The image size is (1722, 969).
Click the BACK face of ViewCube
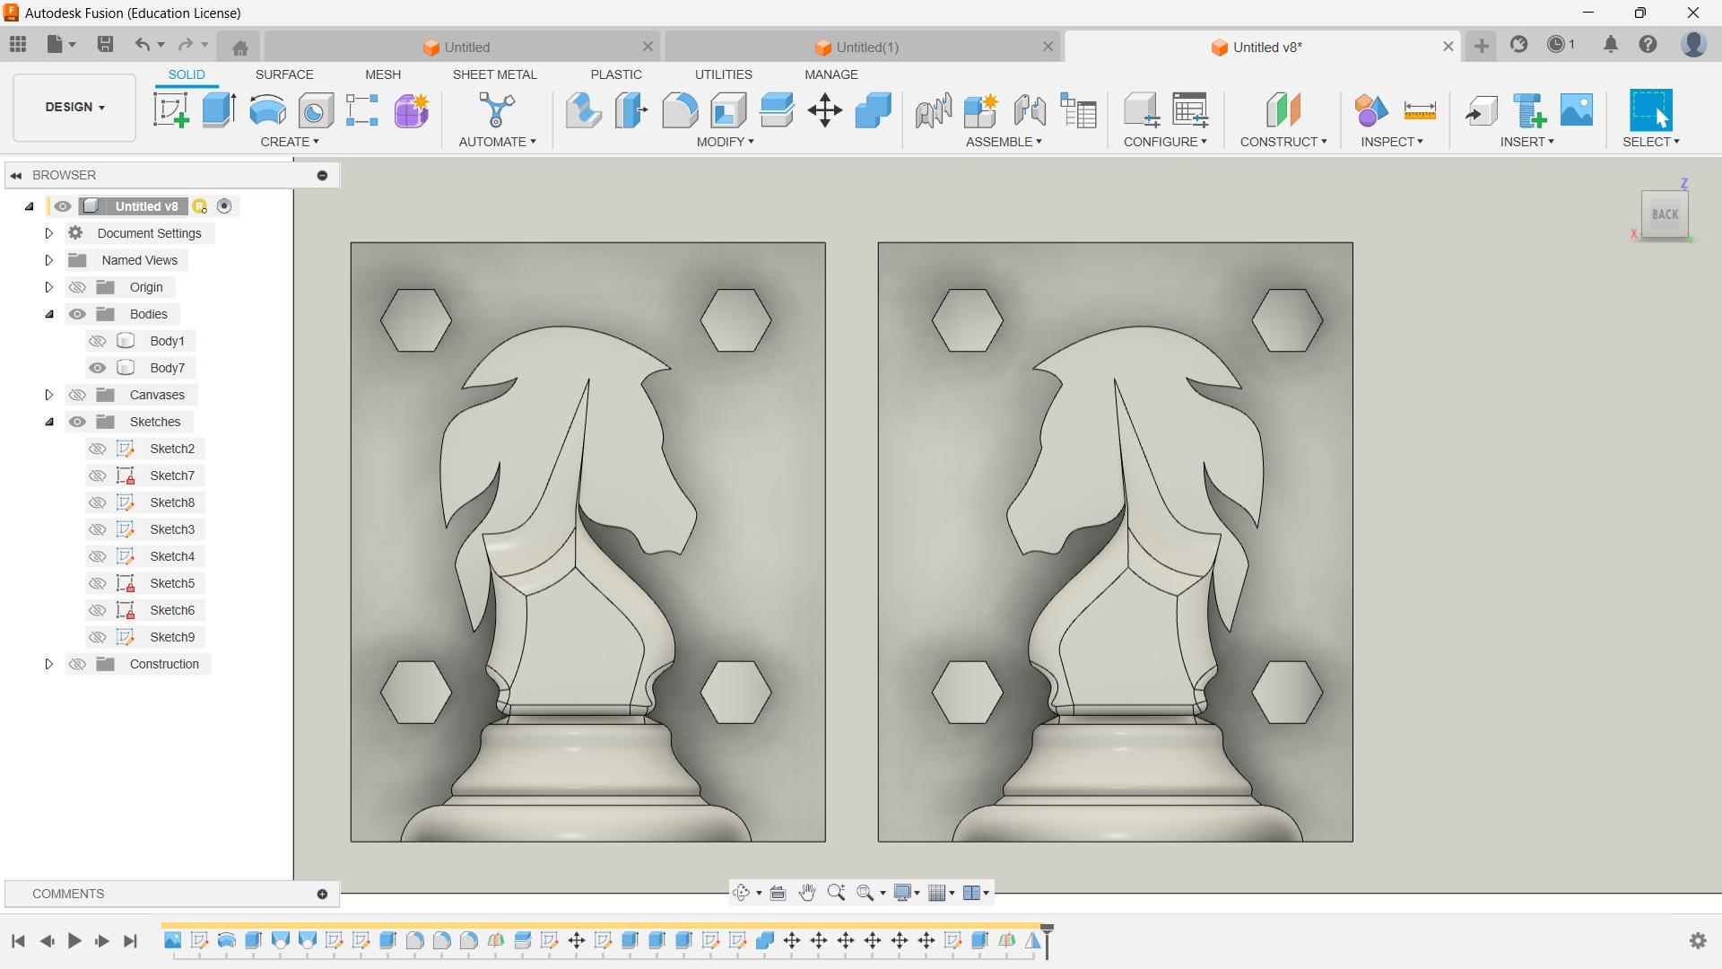point(1665,214)
